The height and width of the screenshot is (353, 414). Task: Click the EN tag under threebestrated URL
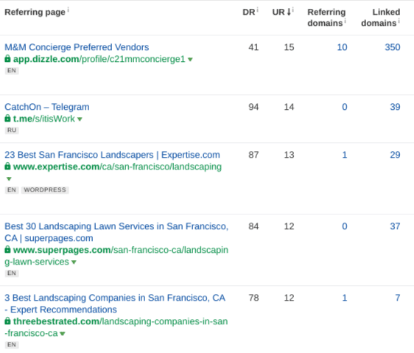(12, 345)
